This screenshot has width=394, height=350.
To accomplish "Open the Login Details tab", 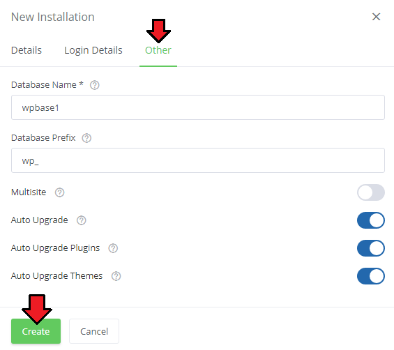I will [93, 50].
